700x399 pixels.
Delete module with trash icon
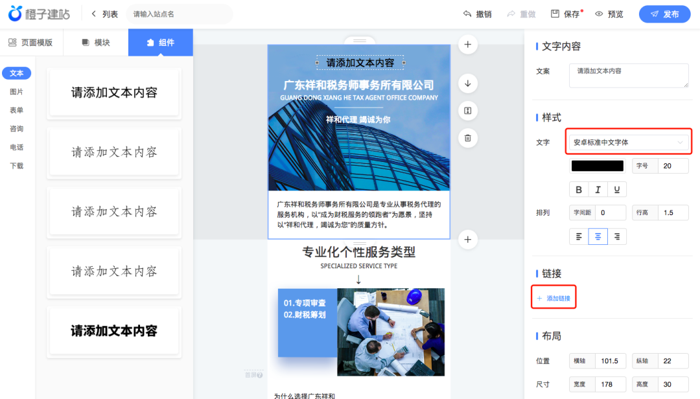pos(468,138)
